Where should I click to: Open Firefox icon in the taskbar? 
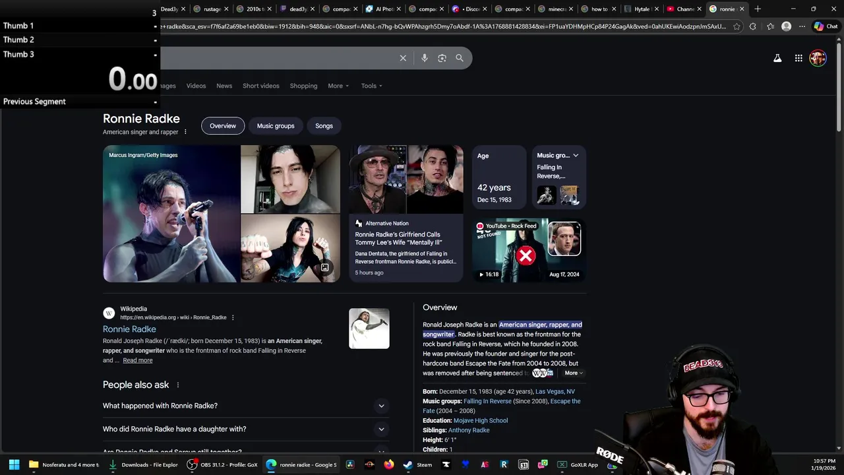pyautogui.click(x=389, y=464)
